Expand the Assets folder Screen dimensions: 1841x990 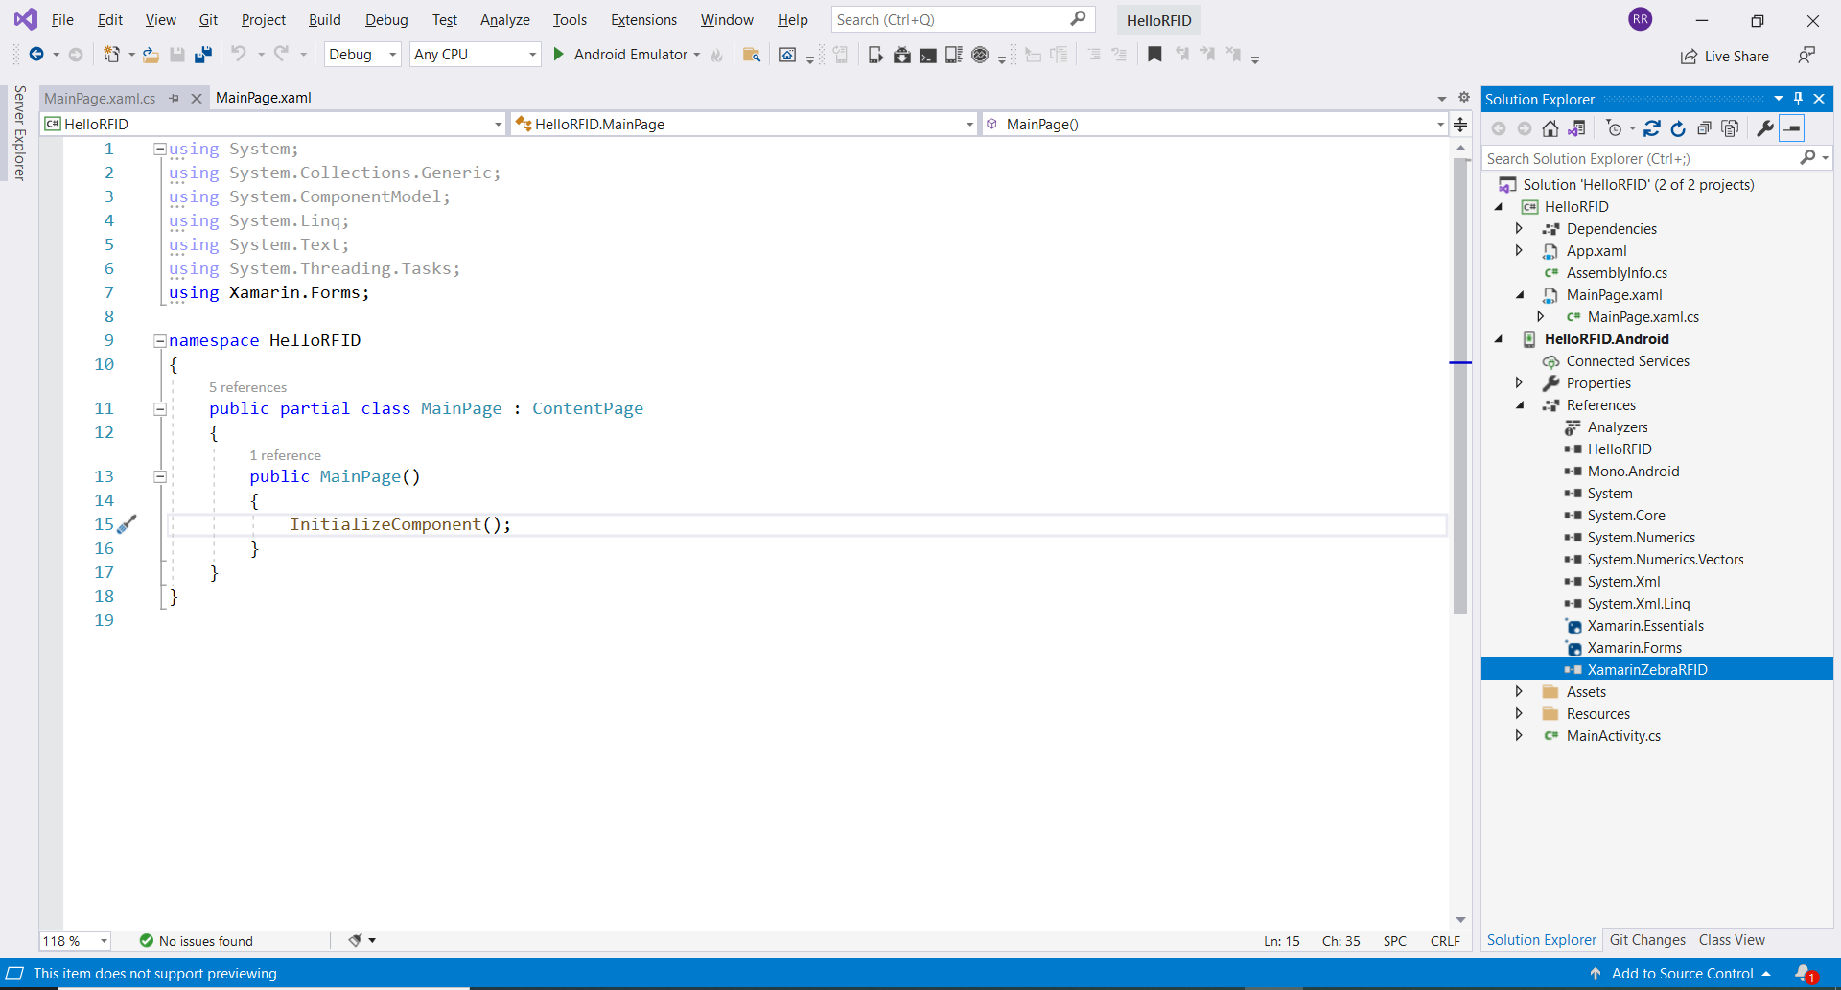pos(1519,691)
